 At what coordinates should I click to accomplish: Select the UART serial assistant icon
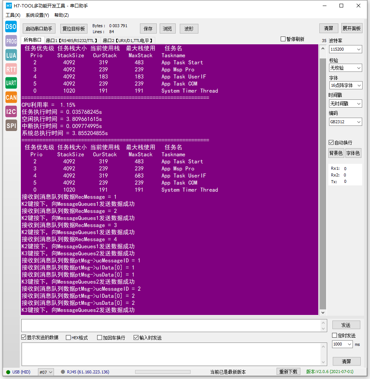pyautogui.click(x=11, y=83)
